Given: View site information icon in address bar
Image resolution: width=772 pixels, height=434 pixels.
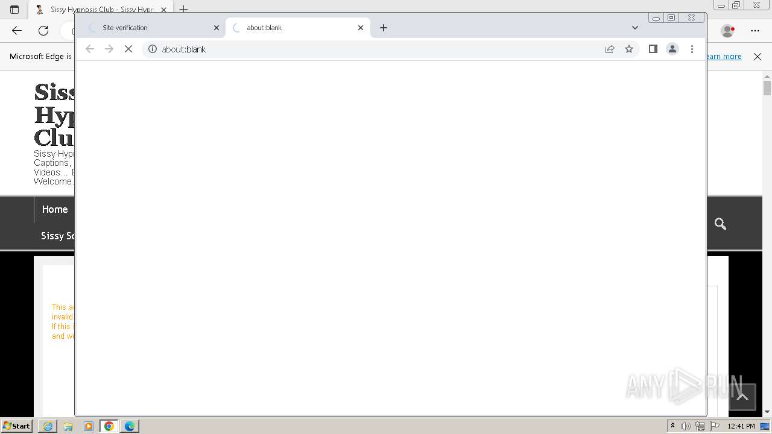Looking at the screenshot, I should pyautogui.click(x=153, y=49).
